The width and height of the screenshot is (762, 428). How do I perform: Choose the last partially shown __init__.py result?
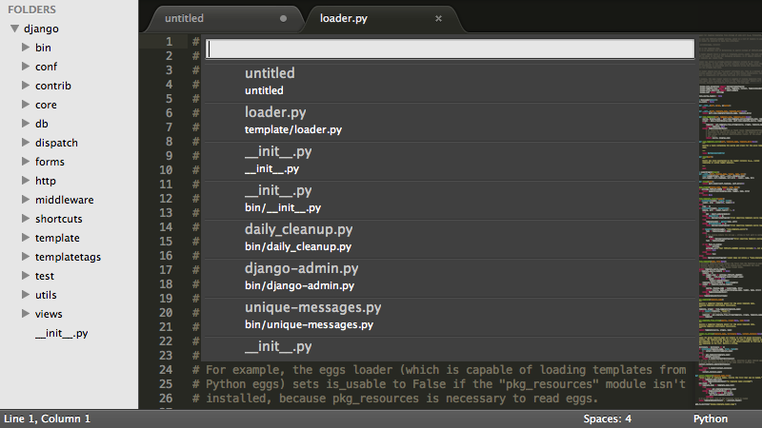coord(450,348)
